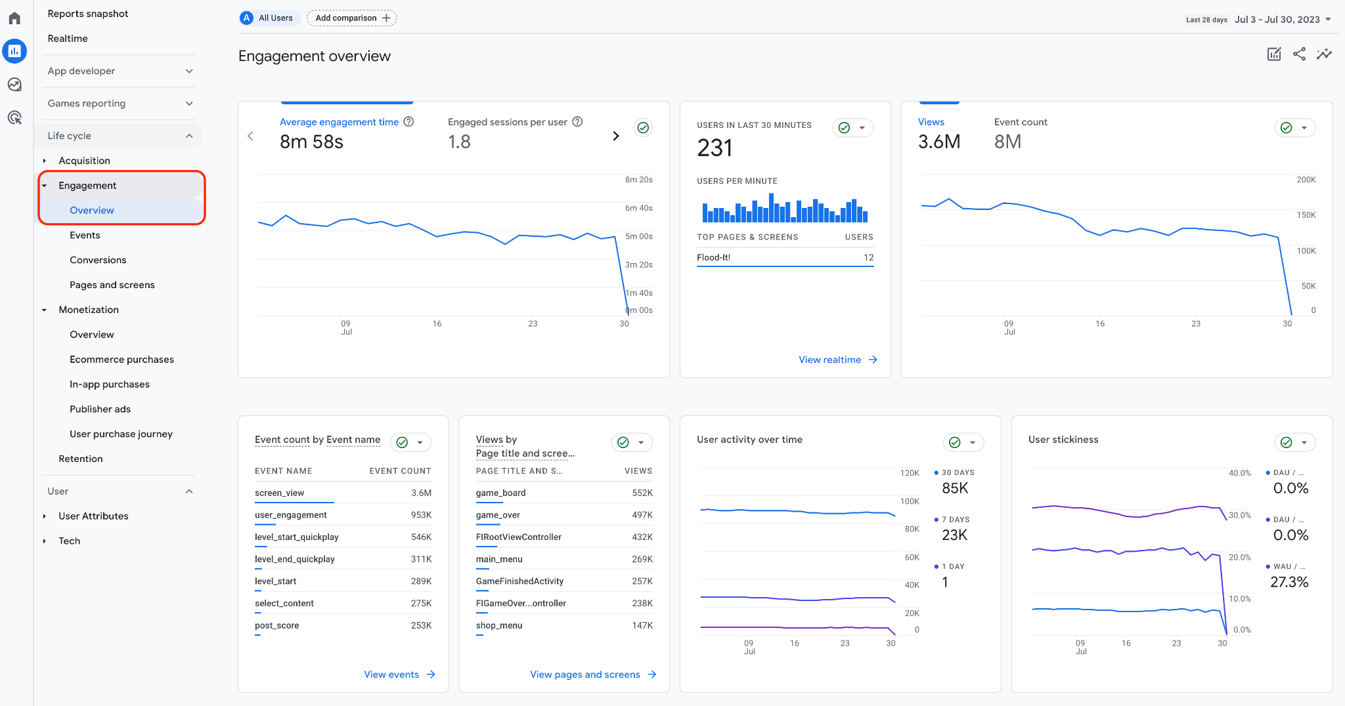Click the Customize report pencil icon
The height and width of the screenshot is (706, 1345).
(1274, 54)
